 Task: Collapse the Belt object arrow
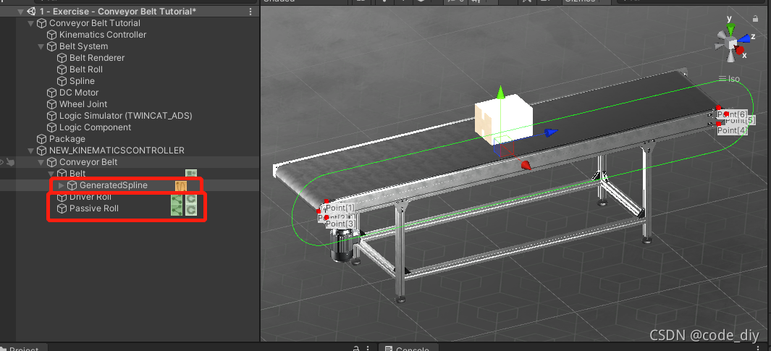(x=51, y=174)
